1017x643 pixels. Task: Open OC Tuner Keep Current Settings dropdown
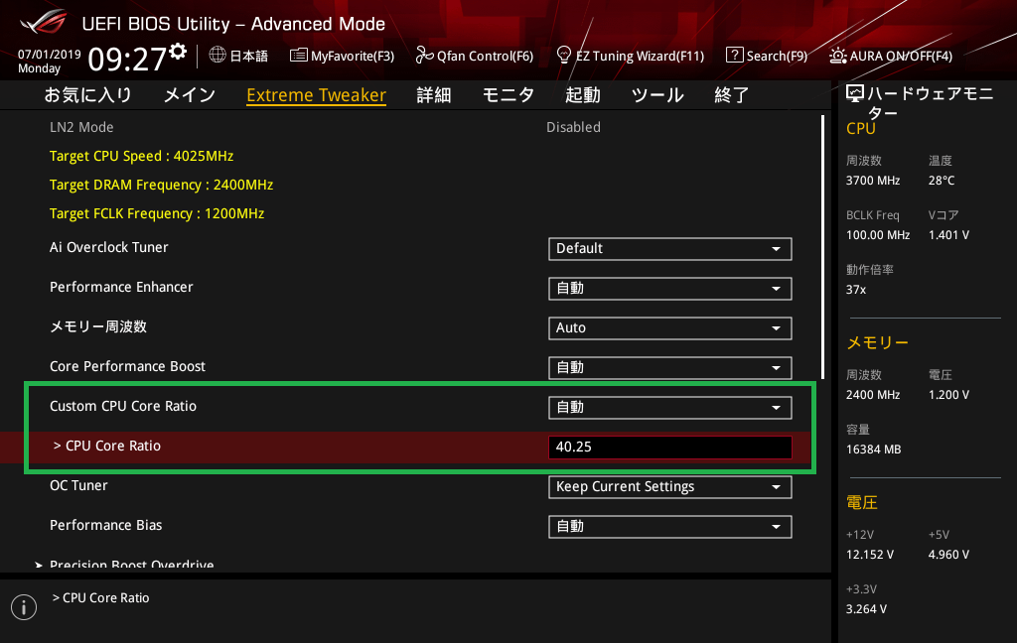(670, 487)
